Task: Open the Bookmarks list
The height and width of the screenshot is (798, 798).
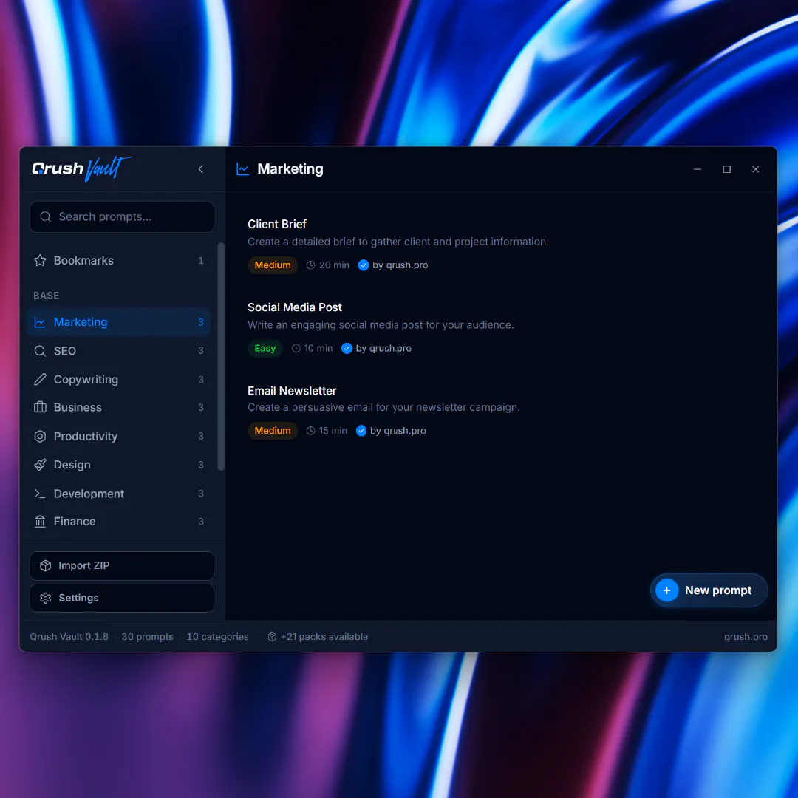Action: tap(118, 261)
